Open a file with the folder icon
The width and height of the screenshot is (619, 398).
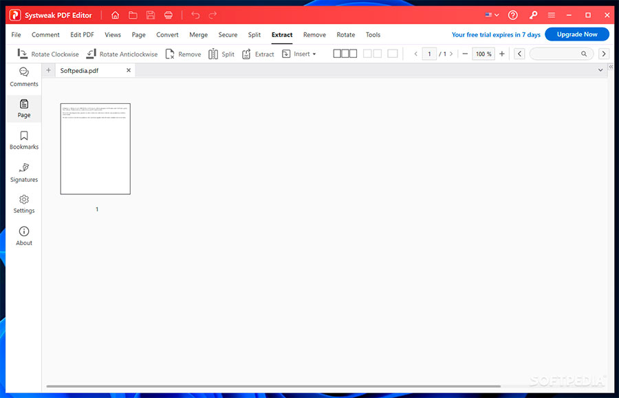tap(133, 14)
